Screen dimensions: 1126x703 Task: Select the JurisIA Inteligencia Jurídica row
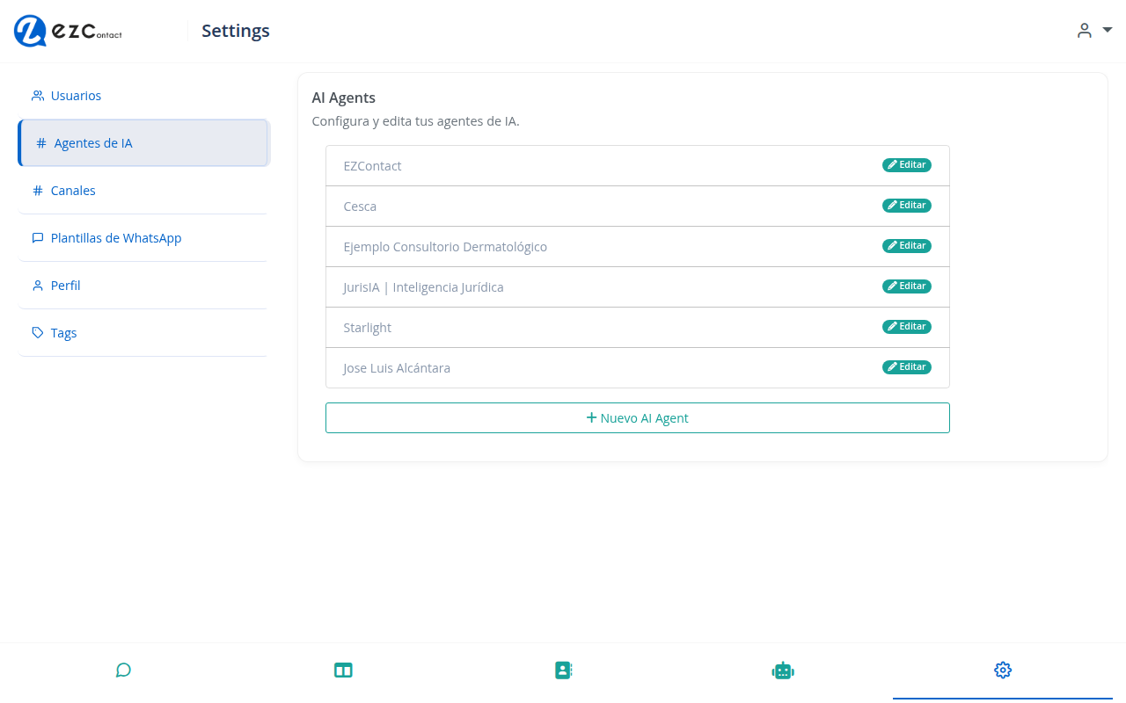pyautogui.click(x=423, y=286)
